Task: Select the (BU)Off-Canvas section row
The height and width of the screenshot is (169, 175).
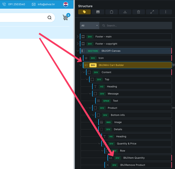Action: point(126,51)
